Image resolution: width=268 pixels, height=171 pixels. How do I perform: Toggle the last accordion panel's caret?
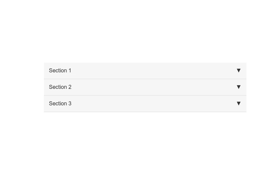coord(239,103)
